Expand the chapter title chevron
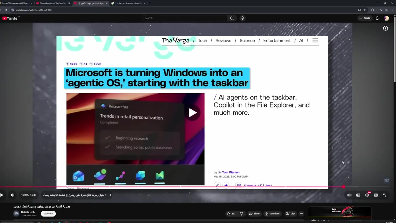 [110, 195]
